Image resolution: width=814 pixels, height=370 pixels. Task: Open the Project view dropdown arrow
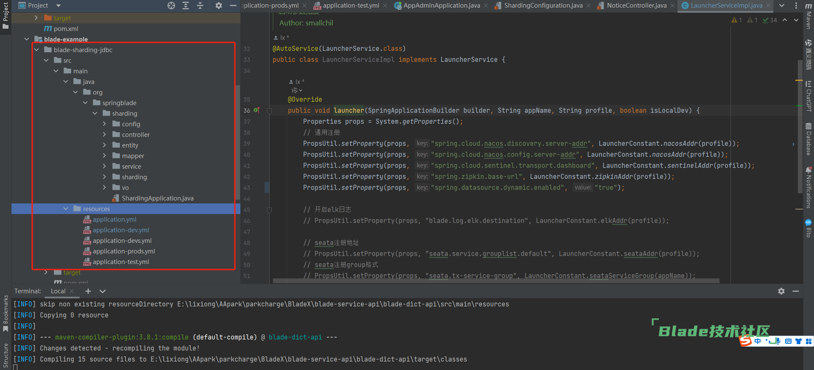pyautogui.click(x=59, y=6)
